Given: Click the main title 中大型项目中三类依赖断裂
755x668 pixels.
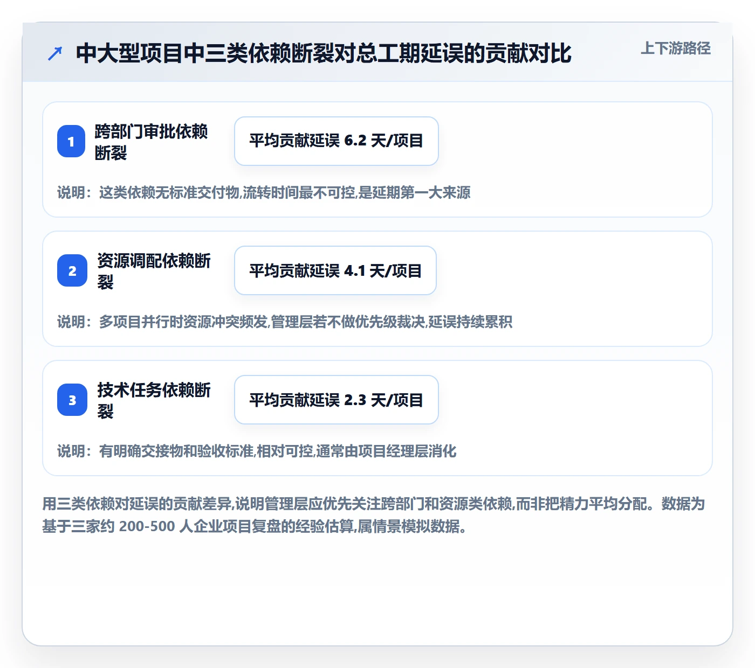Looking at the screenshot, I should [x=324, y=53].
